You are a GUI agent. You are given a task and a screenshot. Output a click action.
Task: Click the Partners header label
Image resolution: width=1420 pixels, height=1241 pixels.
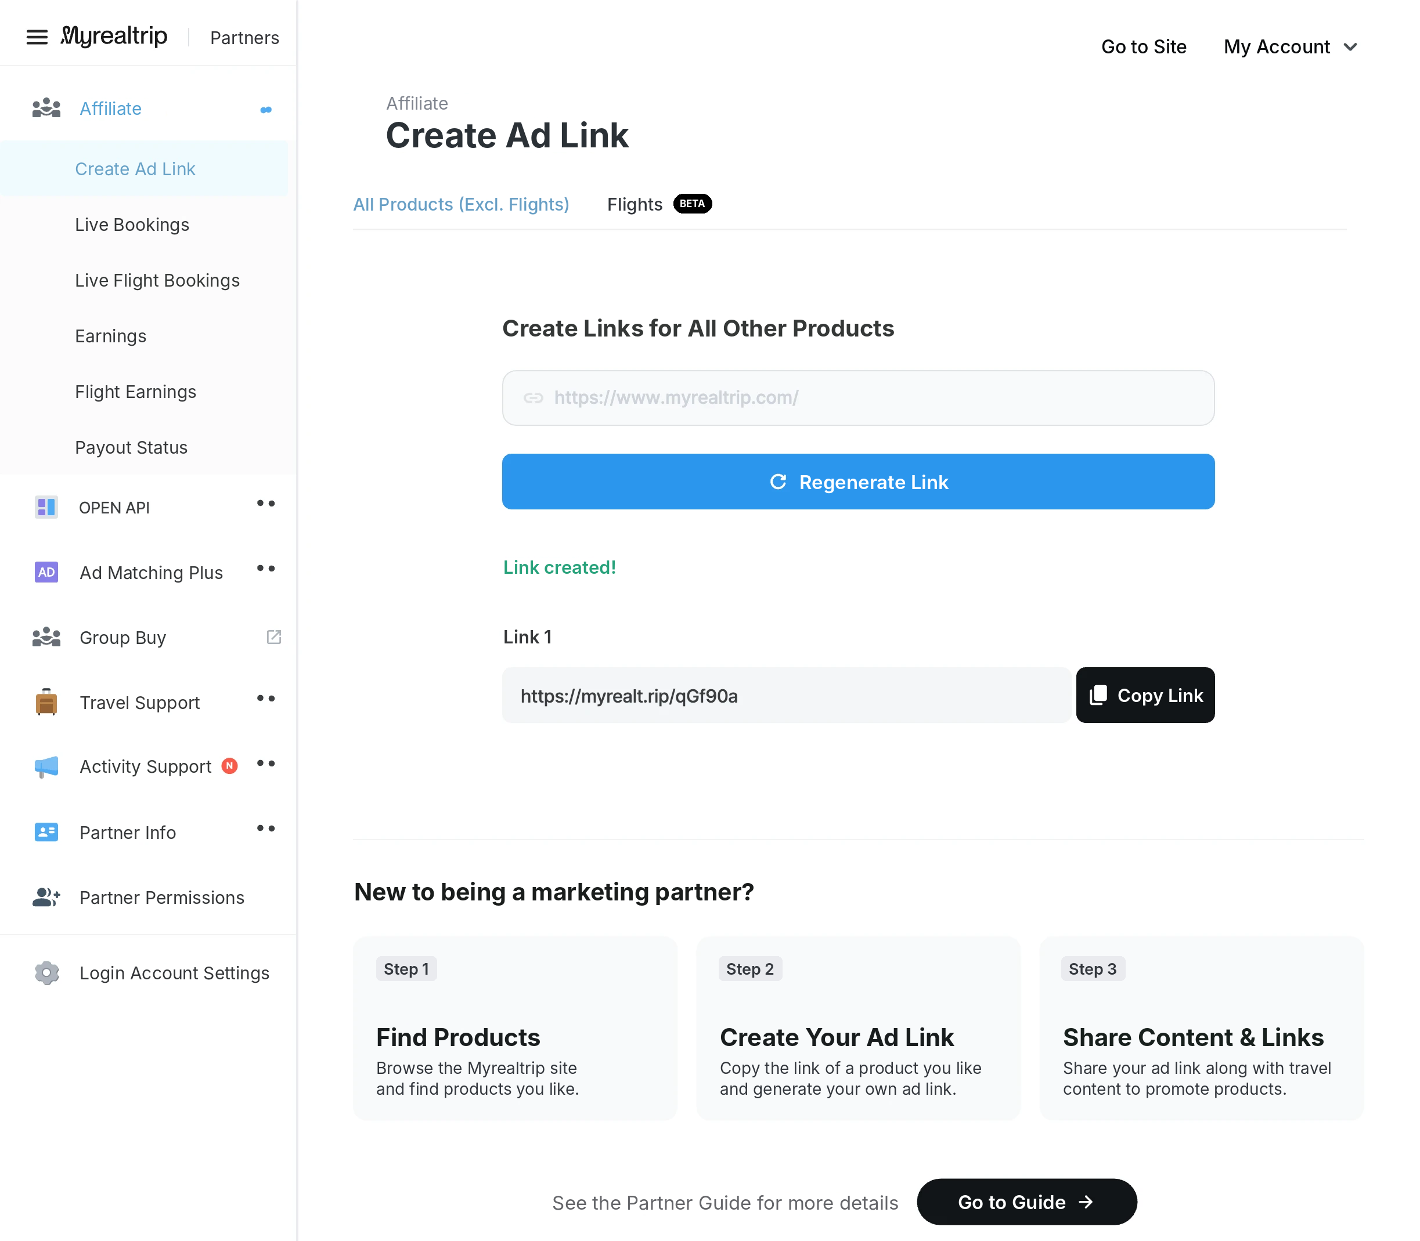coord(244,37)
